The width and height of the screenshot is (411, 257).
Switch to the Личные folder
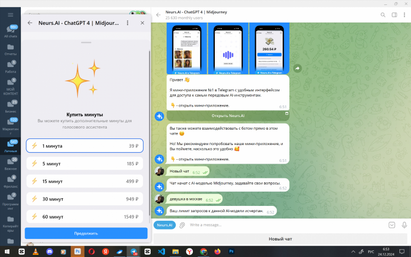[10, 147]
